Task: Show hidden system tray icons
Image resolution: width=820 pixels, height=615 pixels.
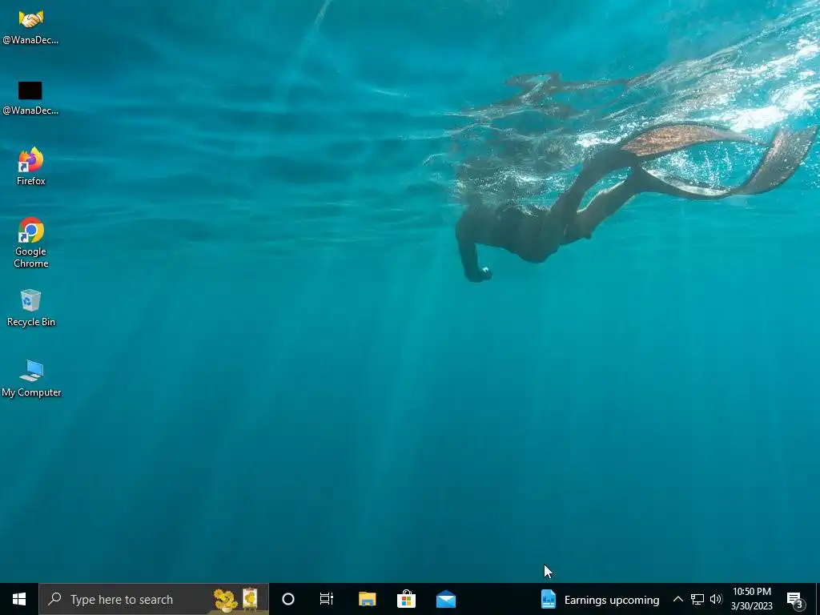Action: tap(677, 599)
